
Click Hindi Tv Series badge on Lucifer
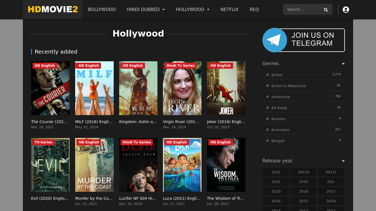[137, 142]
